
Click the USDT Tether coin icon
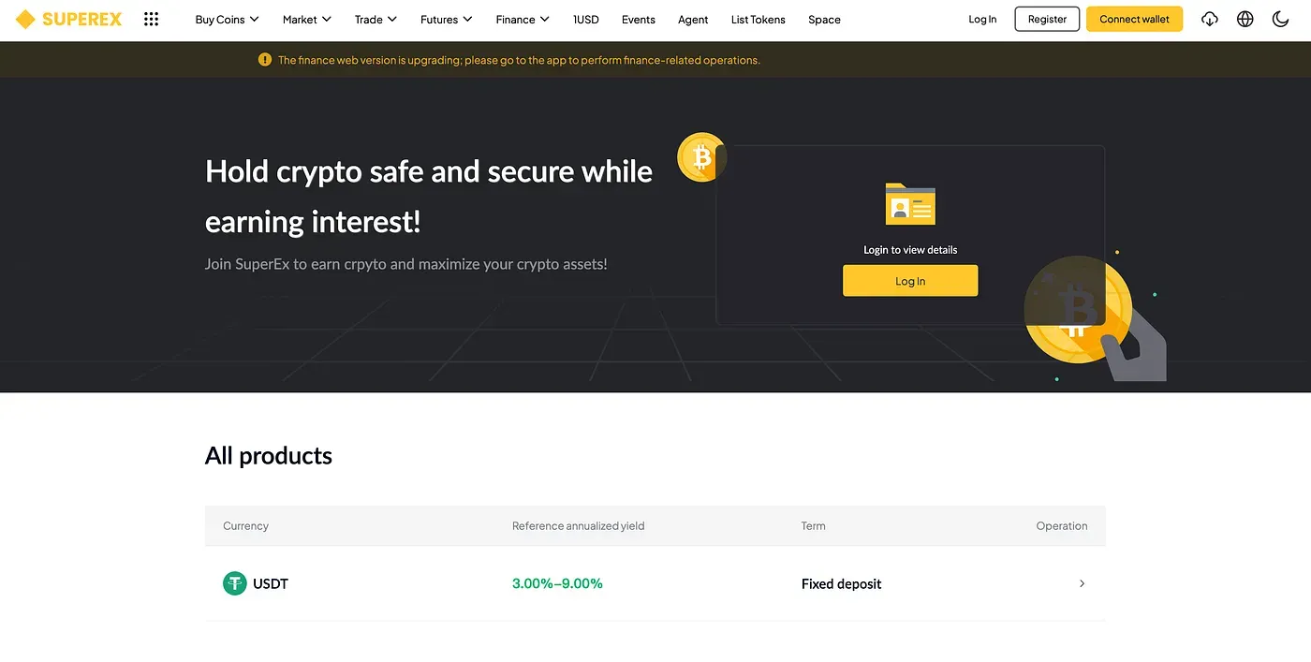(x=234, y=583)
